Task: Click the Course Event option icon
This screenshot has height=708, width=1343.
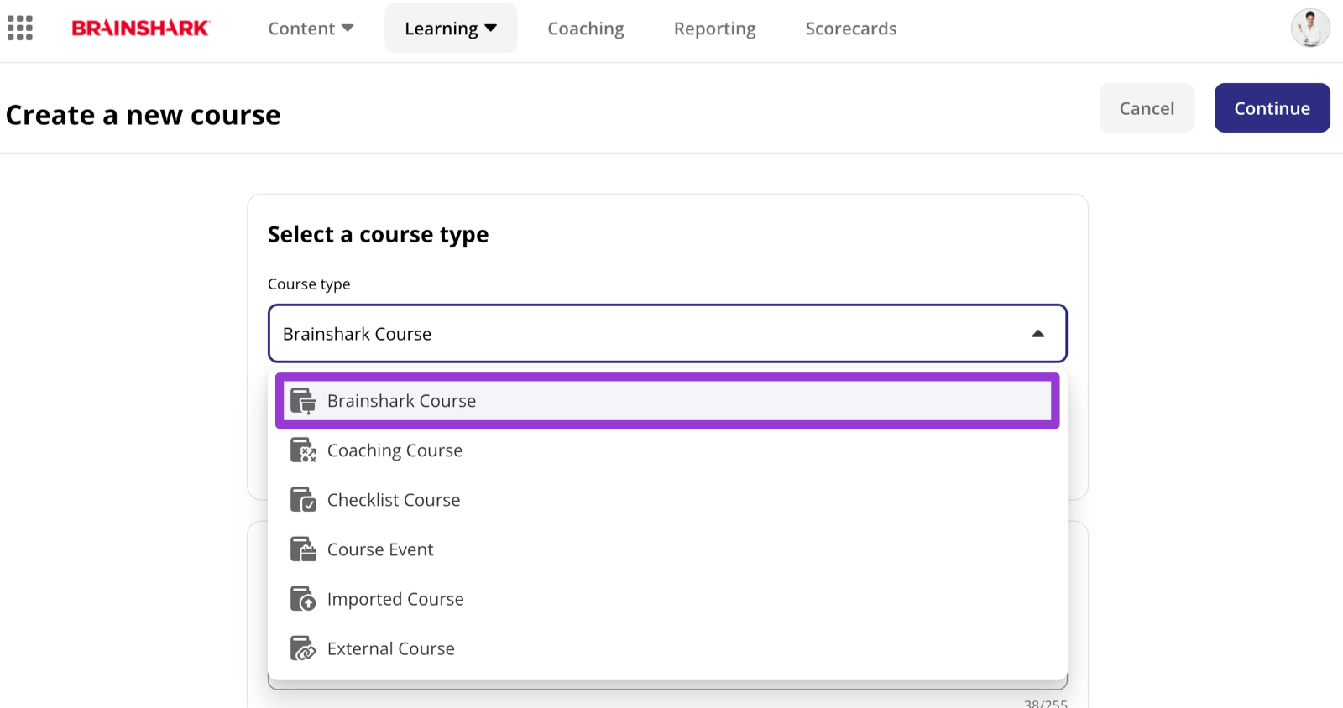Action: (303, 549)
